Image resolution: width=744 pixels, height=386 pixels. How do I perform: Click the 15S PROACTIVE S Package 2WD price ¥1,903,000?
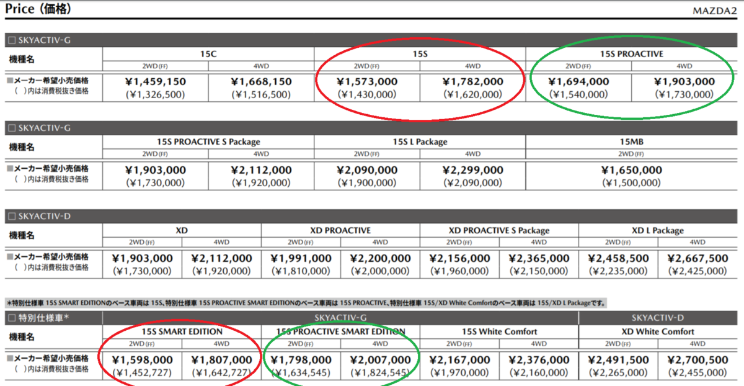pos(156,169)
